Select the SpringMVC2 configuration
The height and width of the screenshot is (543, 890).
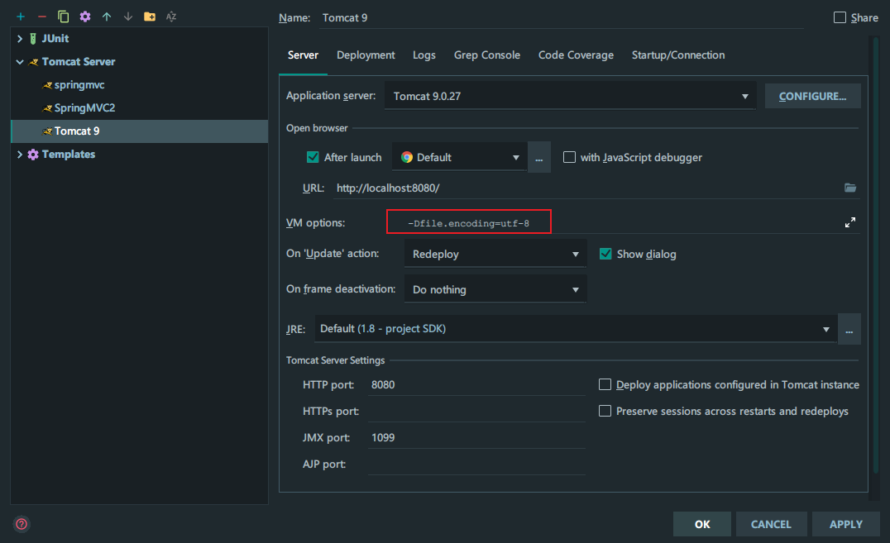[x=139, y=107]
